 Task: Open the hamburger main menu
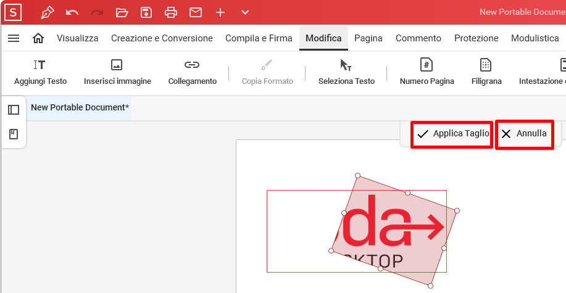click(x=14, y=38)
